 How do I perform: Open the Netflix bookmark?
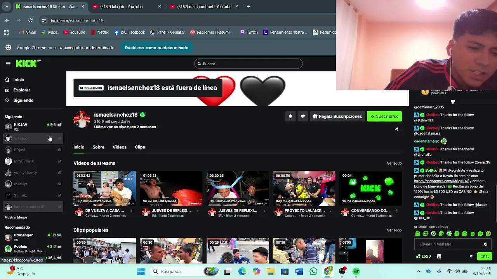coord(99,32)
